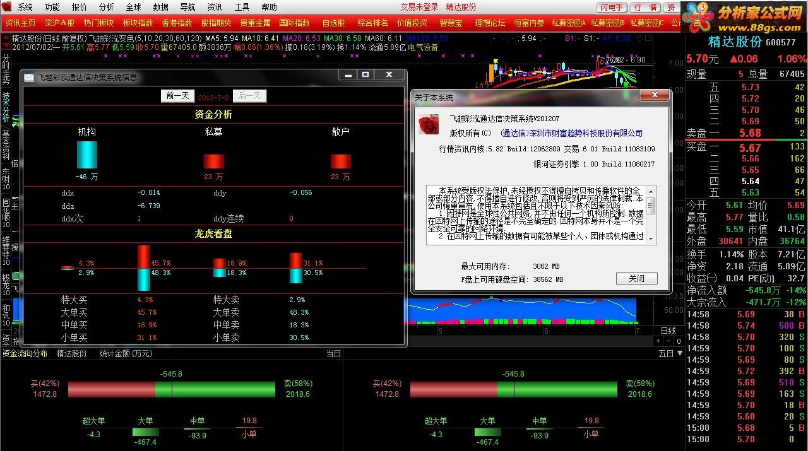This screenshot has height=451, width=808.
Task: Select 价值投资 in red toolbar
Action: coord(412,23)
